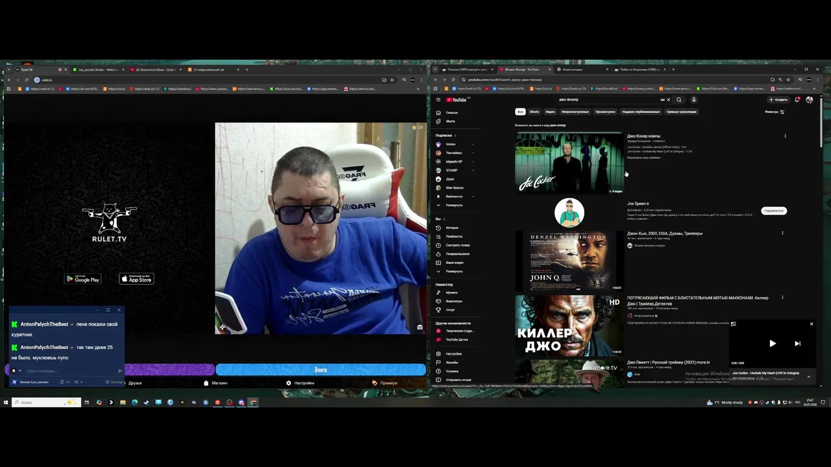Open the YouTube account avatar menu
Viewport: 831px width, 467px height.
(x=809, y=100)
